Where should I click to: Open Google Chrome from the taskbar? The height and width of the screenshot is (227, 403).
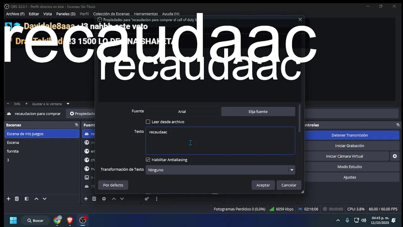[x=57, y=220]
